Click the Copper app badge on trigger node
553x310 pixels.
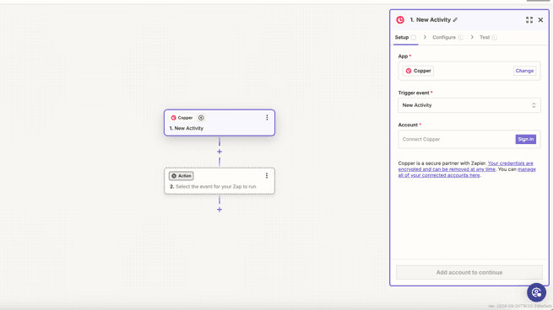(x=182, y=118)
